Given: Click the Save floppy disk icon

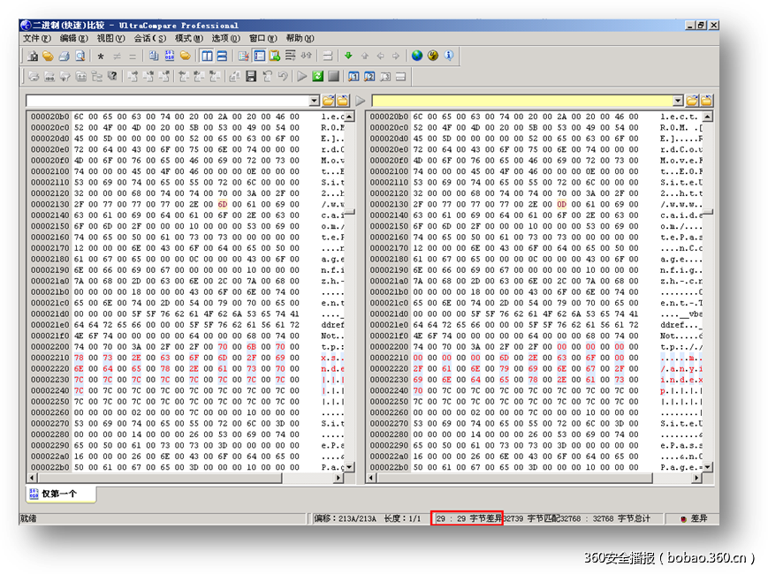Looking at the screenshot, I should coord(251,77).
